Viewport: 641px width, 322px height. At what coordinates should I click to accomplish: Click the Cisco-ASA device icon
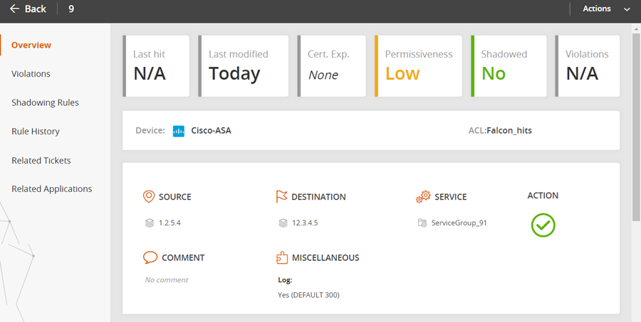[178, 131]
